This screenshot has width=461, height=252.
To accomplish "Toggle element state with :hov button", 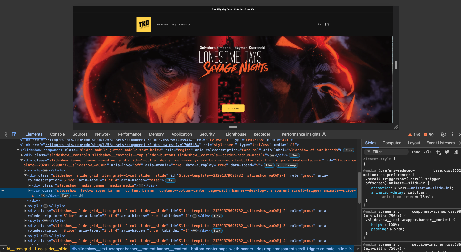I will point(415,151).
